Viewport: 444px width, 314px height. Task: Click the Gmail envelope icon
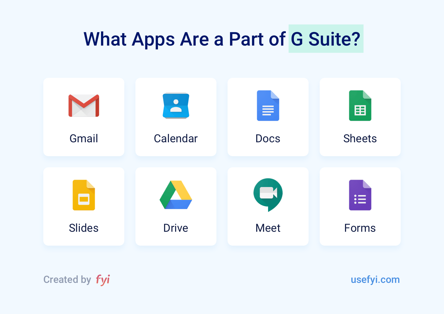pos(84,106)
